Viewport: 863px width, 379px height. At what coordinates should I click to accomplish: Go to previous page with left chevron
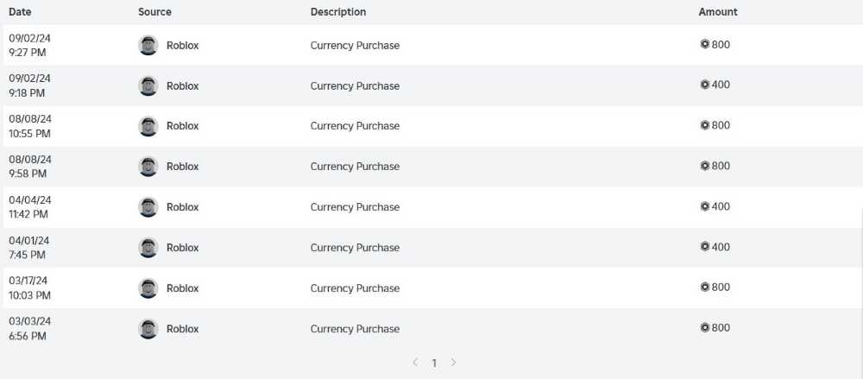coord(414,363)
